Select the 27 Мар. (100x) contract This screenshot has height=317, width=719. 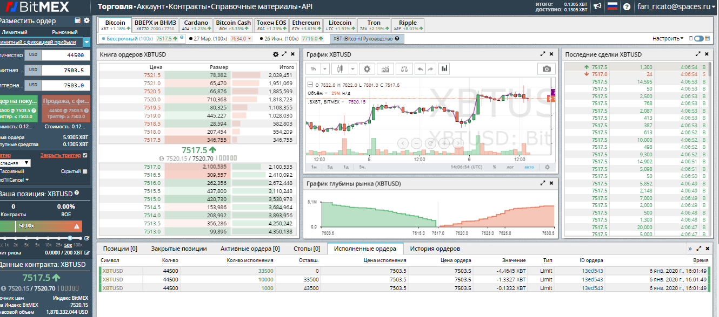(221, 39)
